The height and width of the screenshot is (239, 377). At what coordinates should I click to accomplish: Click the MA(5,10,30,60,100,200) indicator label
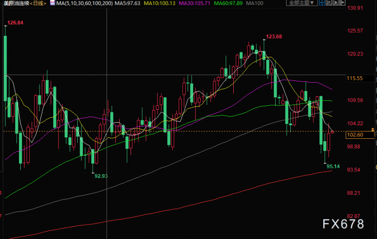click(x=84, y=3)
